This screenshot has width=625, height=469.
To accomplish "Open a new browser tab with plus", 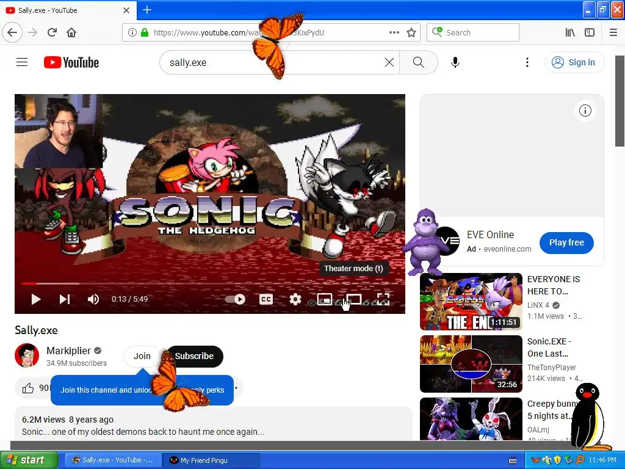I will point(146,10).
